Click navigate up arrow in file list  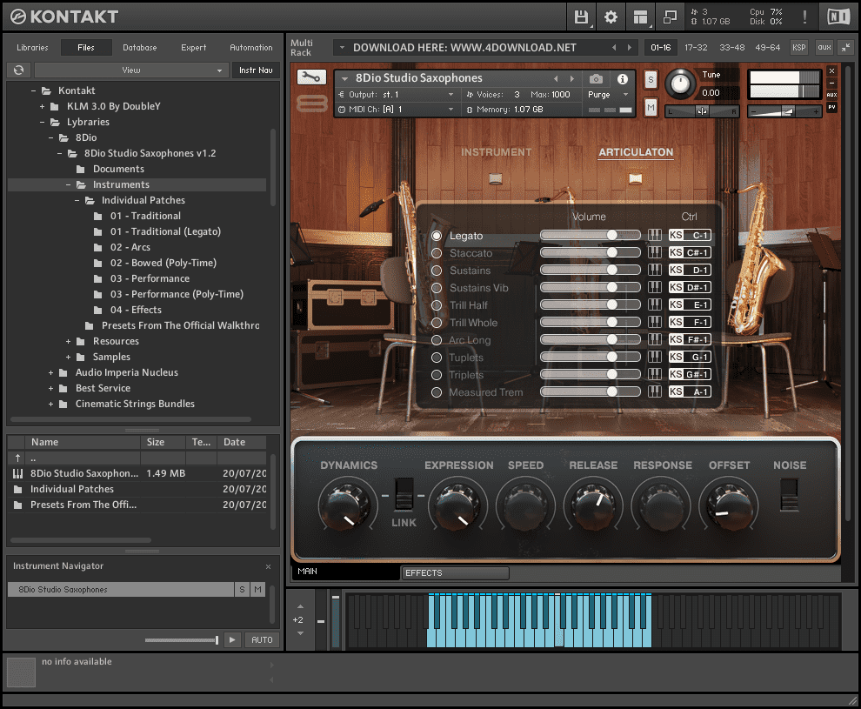point(17,458)
